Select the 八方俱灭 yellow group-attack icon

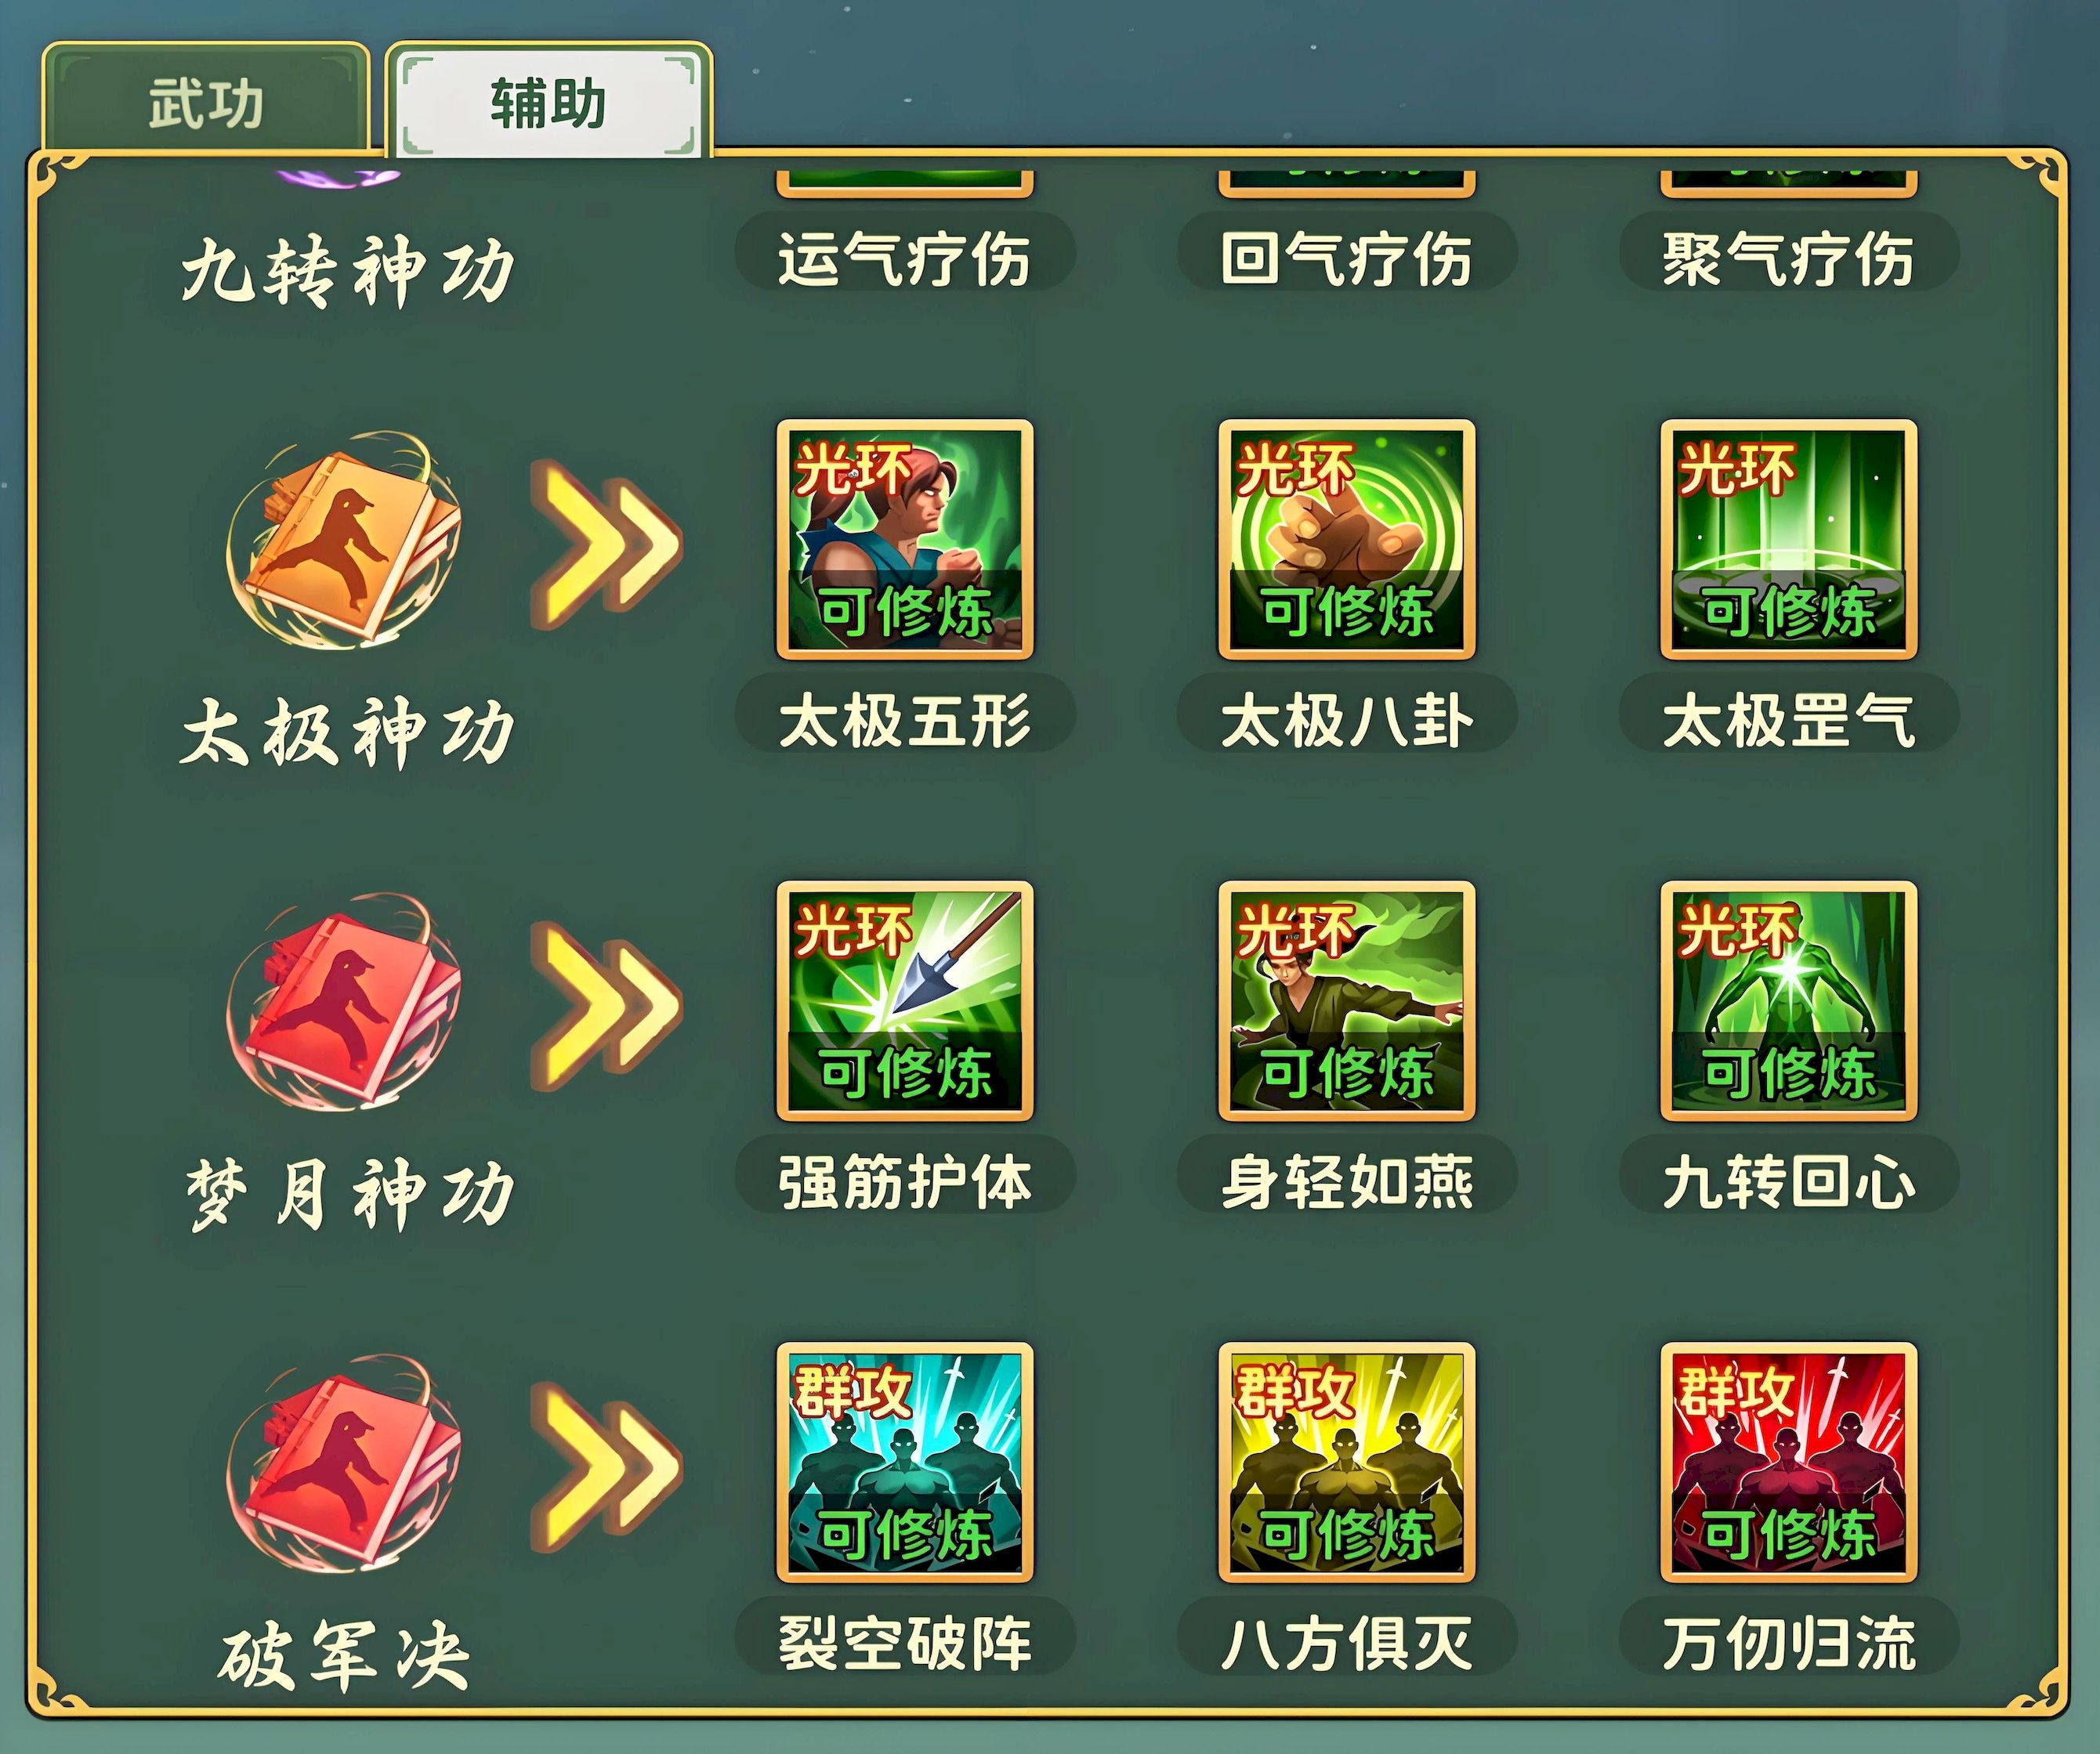coord(1346,1462)
